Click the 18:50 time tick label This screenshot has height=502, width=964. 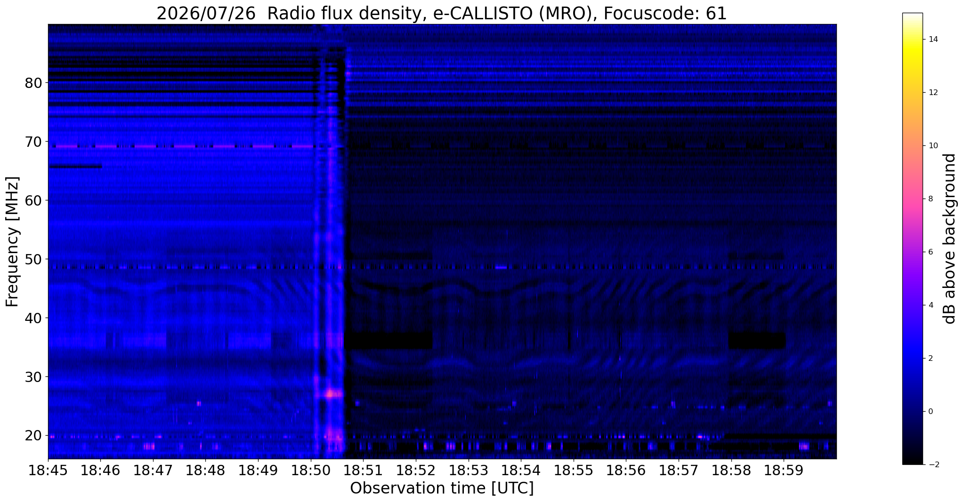coord(311,470)
